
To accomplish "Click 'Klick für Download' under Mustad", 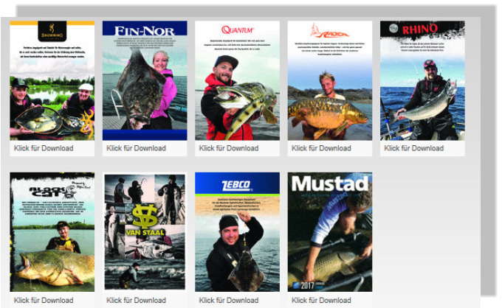I will point(321,301).
